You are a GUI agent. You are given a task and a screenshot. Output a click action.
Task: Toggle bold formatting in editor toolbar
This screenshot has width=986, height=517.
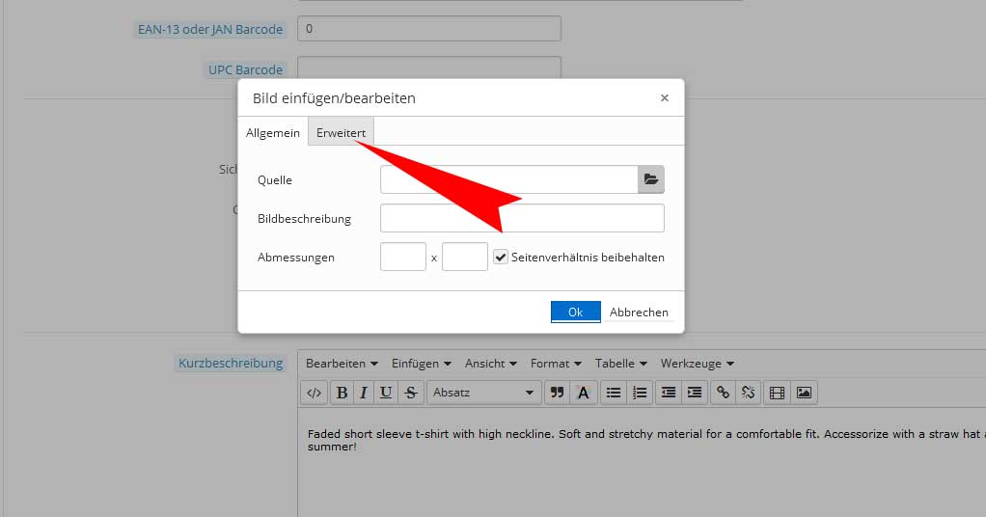coord(342,394)
